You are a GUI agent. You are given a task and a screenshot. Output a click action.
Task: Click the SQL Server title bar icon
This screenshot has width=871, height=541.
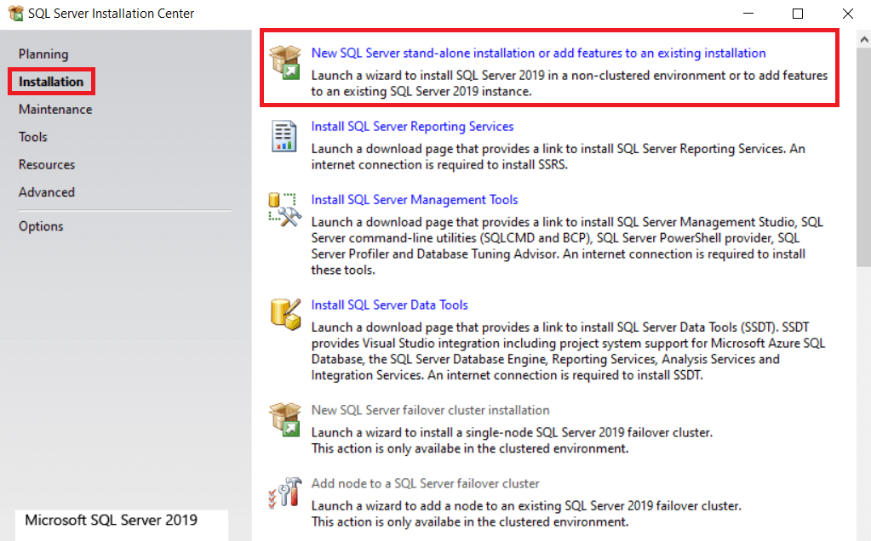pyautogui.click(x=15, y=14)
